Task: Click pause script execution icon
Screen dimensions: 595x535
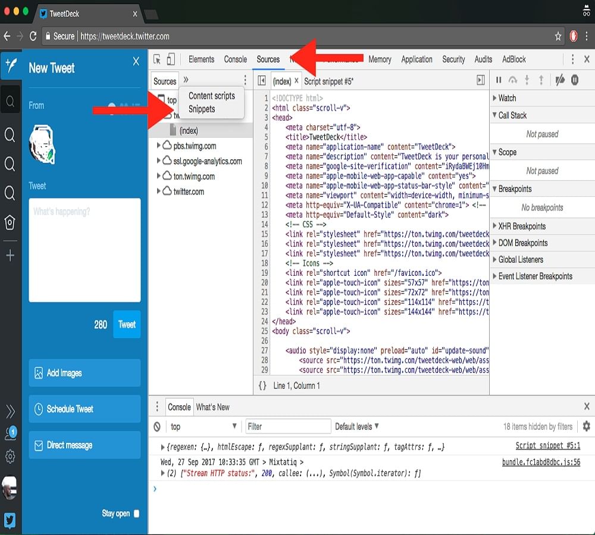Action: pyautogui.click(x=499, y=80)
